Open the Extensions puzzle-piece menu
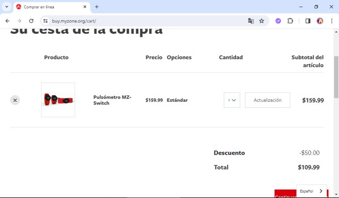Image resolution: width=339 pixels, height=198 pixels. pyautogui.click(x=290, y=21)
